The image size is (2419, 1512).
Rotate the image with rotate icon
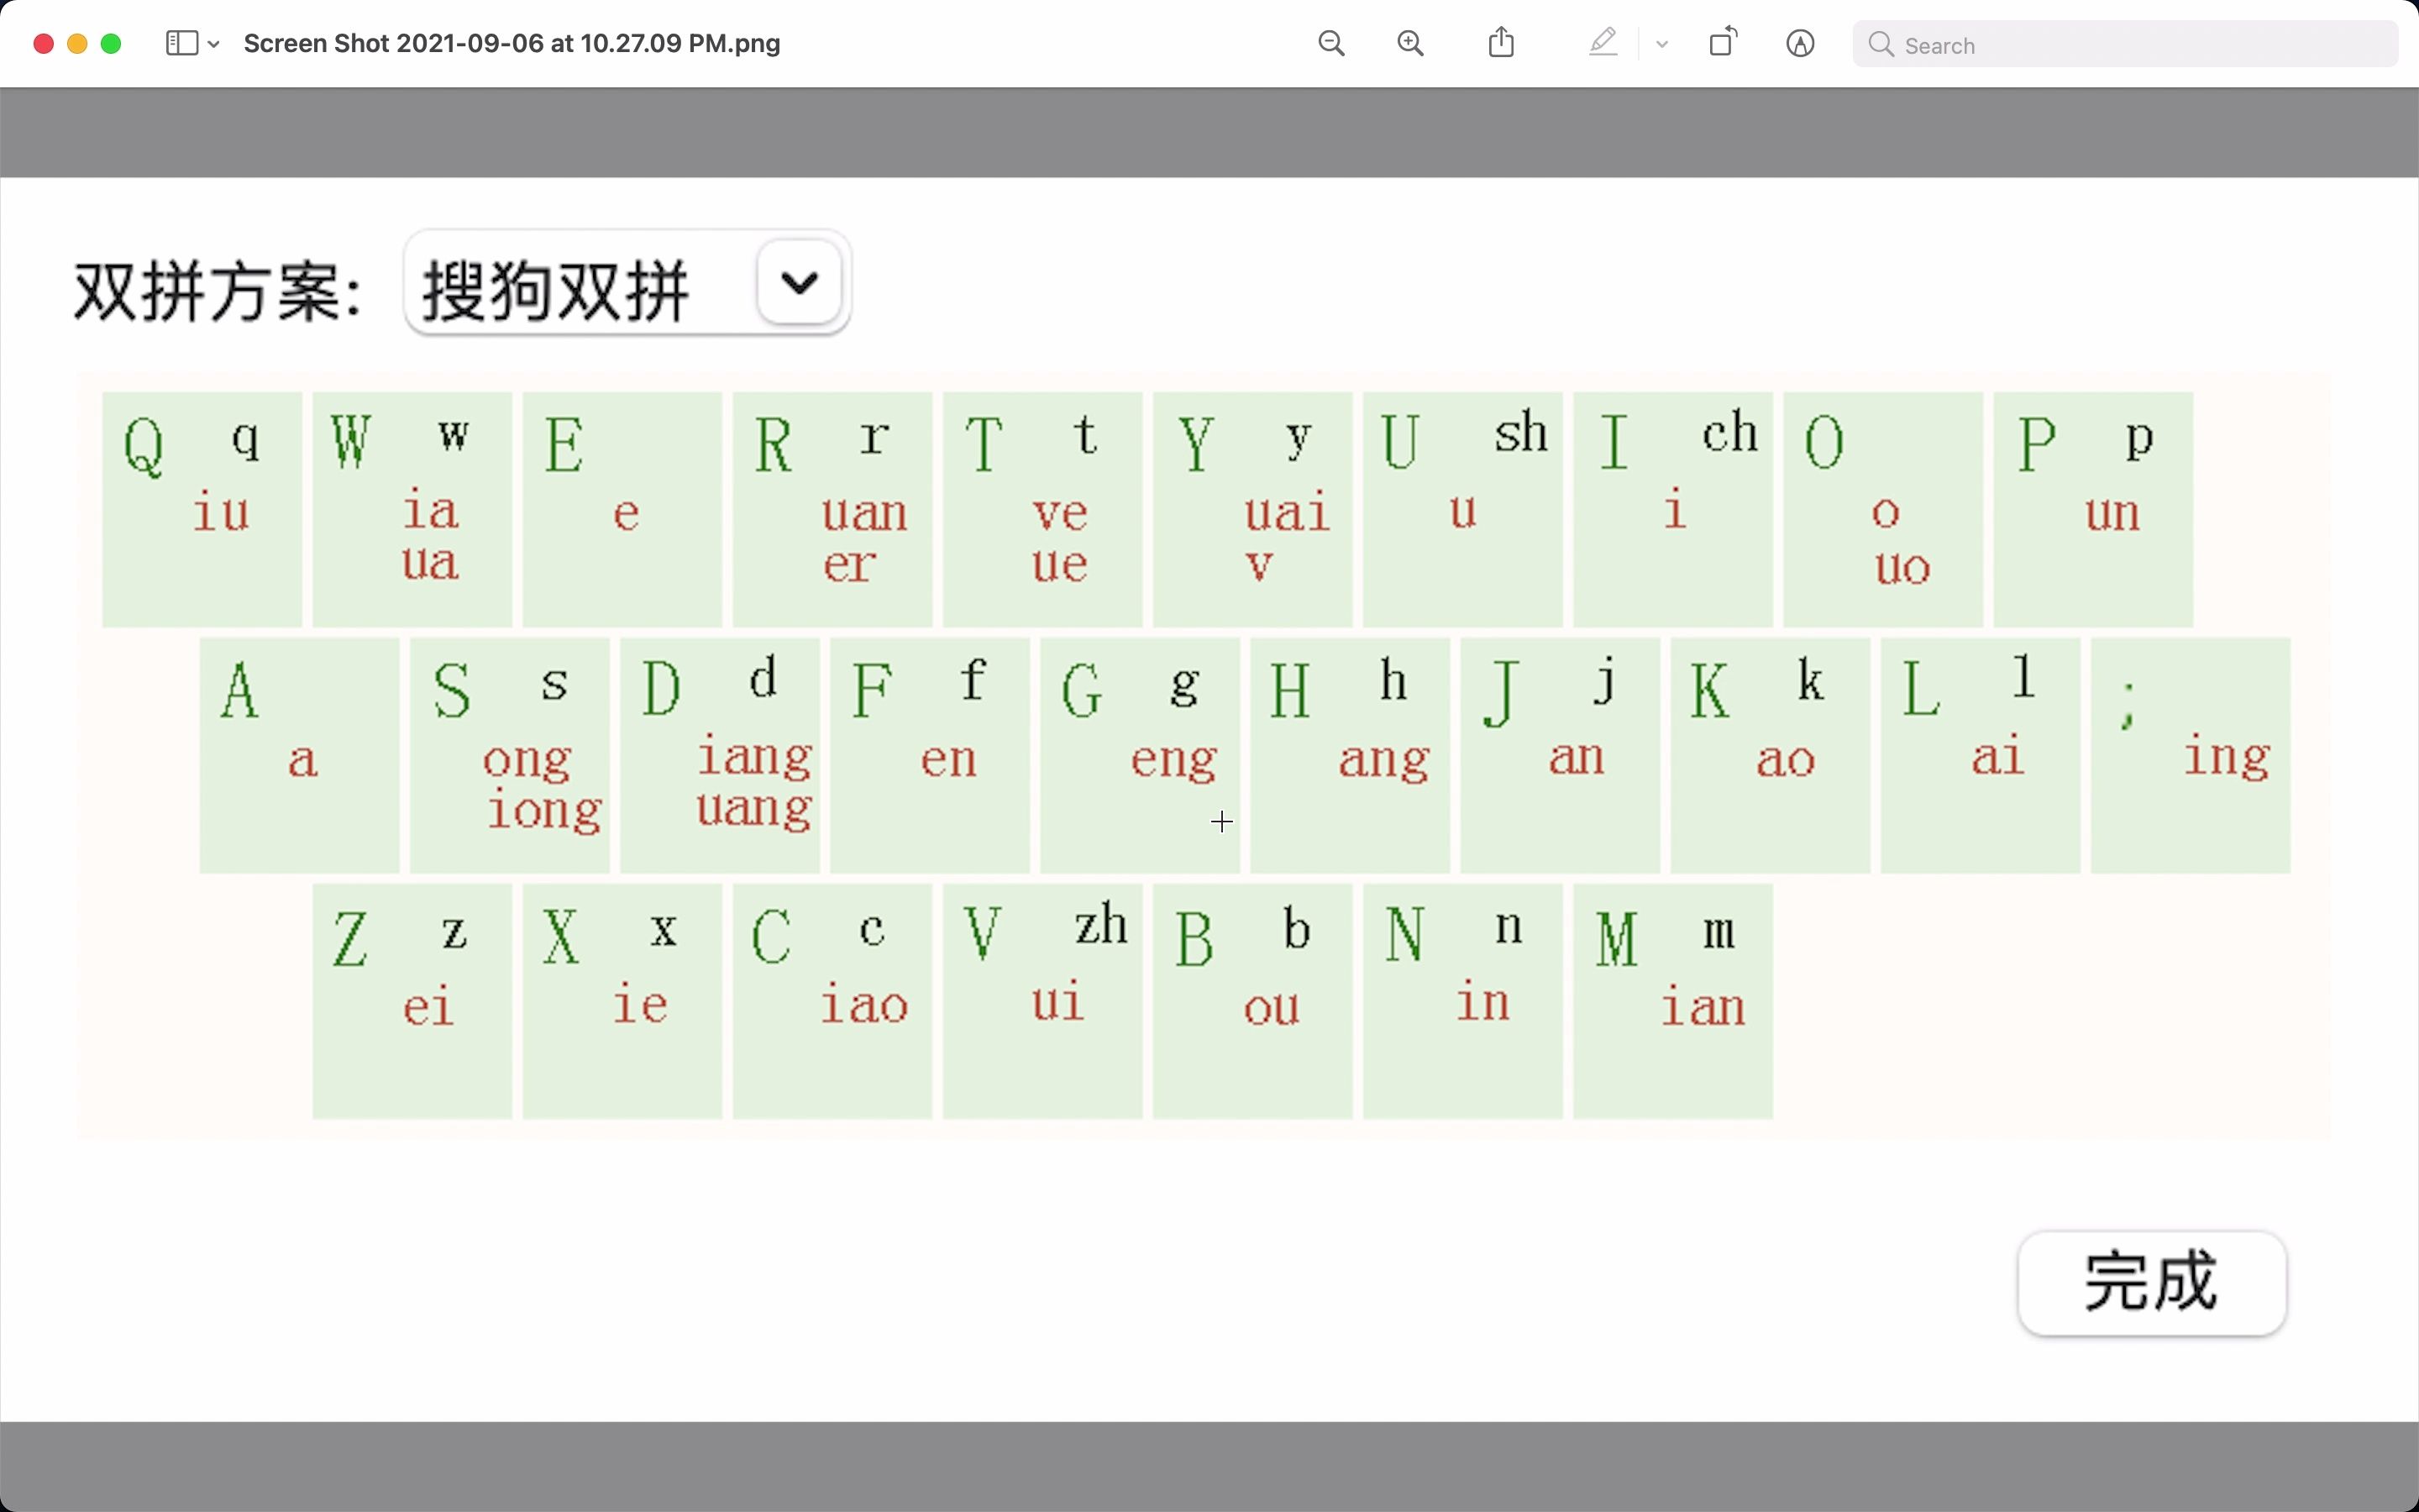[x=1724, y=42]
